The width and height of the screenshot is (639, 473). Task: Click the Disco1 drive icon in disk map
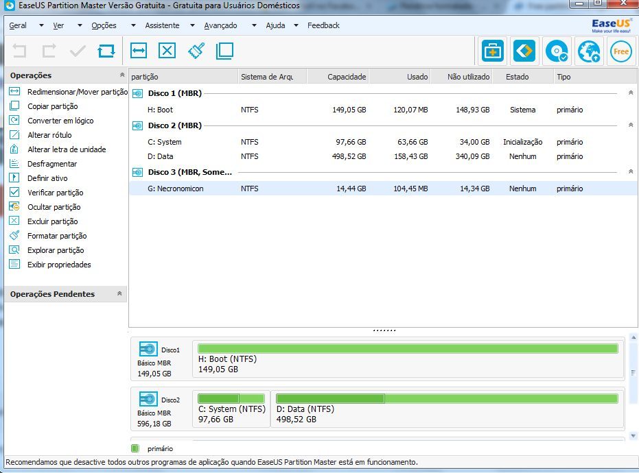[x=148, y=349]
